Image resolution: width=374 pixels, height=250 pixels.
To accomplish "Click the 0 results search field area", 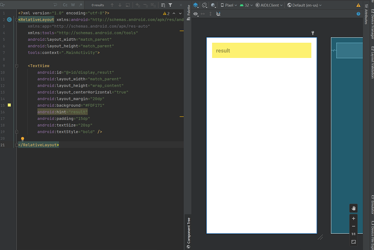I will pyautogui.click(x=98, y=5).
